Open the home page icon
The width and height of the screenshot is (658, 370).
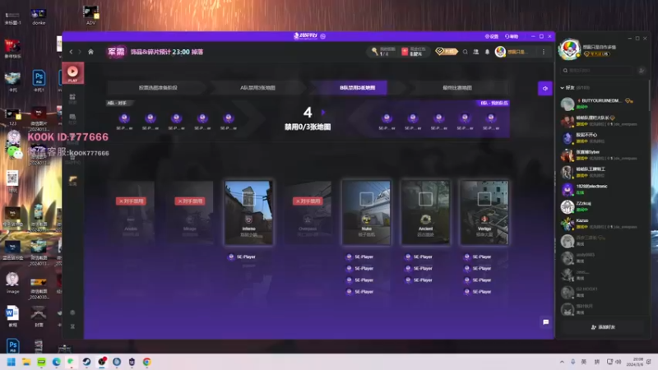pyautogui.click(x=90, y=52)
